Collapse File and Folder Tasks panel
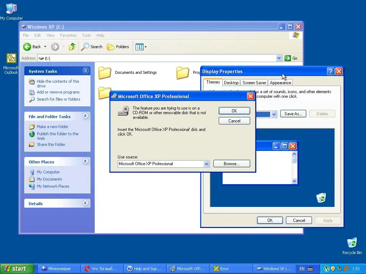 point(85,116)
